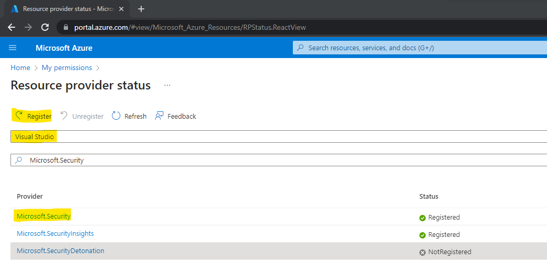Open the Feedback pane
This screenshot has height=262, width=547.
176,116
